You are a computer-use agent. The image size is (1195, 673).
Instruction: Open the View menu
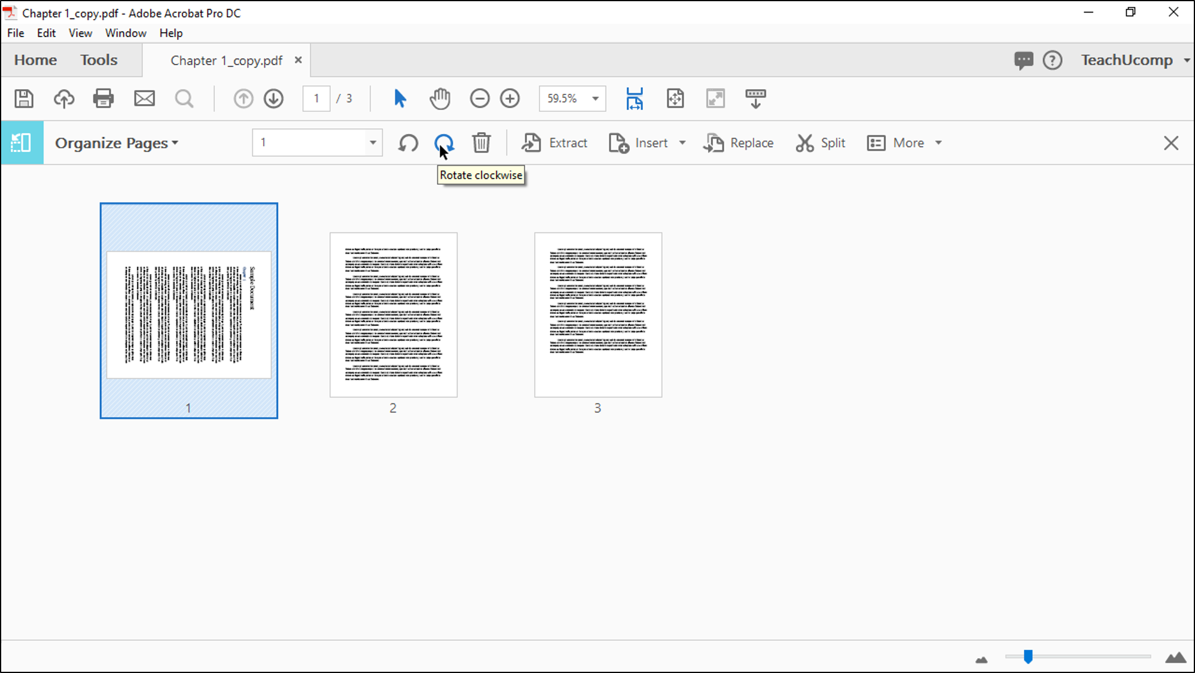[80, 33]
